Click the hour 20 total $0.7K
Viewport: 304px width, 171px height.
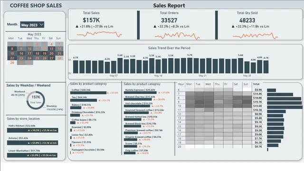point(258,146)
